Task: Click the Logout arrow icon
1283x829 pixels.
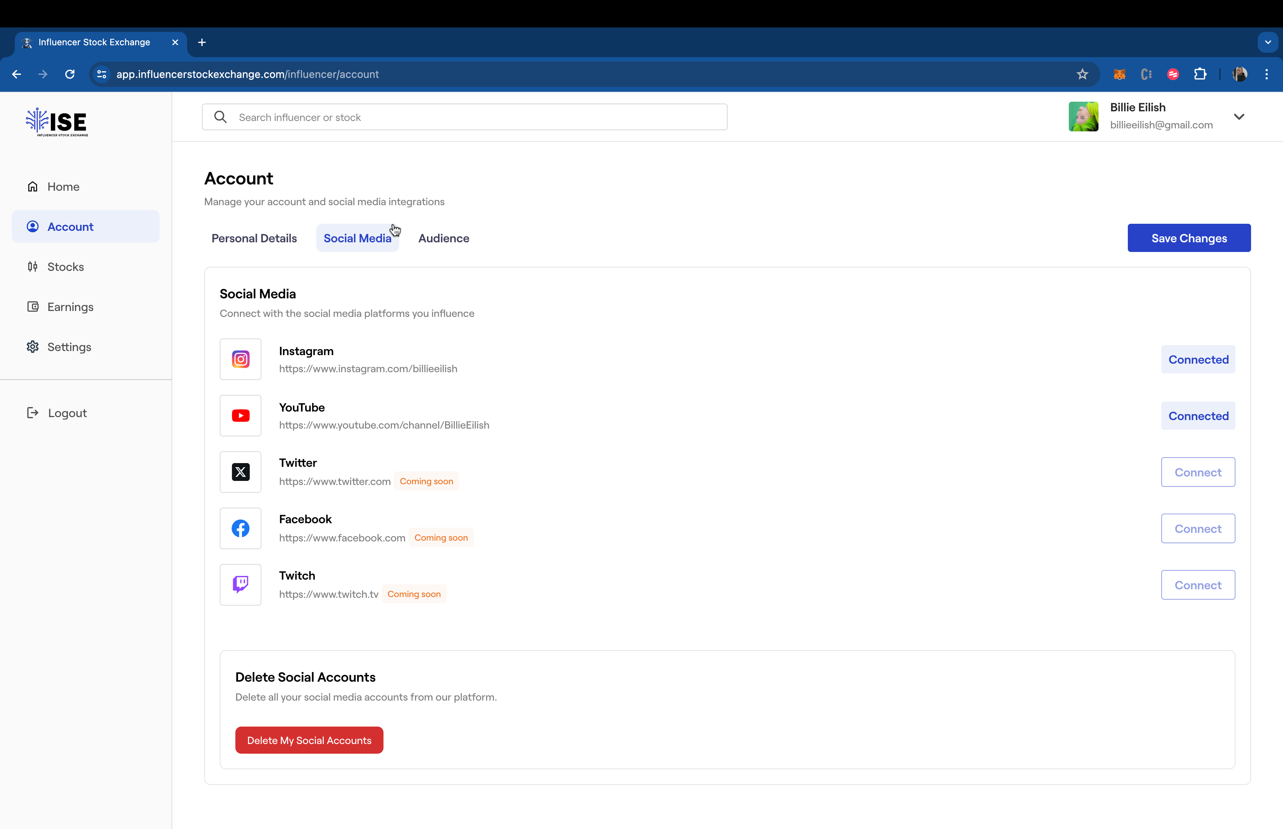Action: point(33,413)
